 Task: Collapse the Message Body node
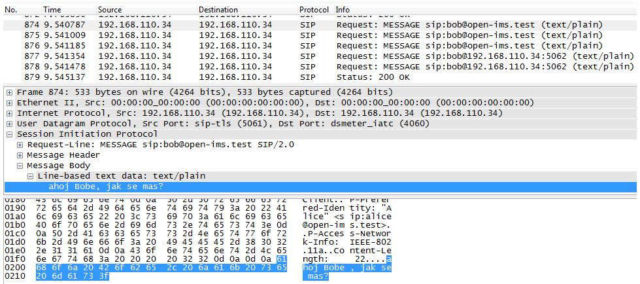pos(20,166)
